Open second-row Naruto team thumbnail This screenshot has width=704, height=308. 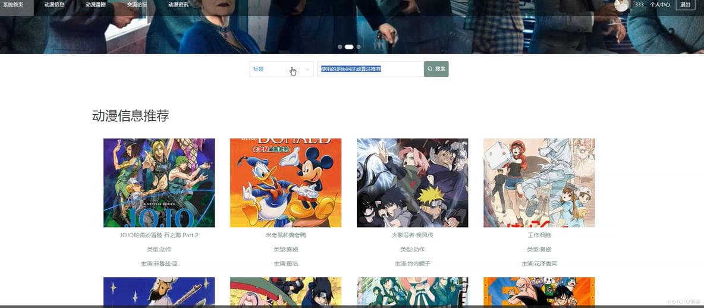285,292
